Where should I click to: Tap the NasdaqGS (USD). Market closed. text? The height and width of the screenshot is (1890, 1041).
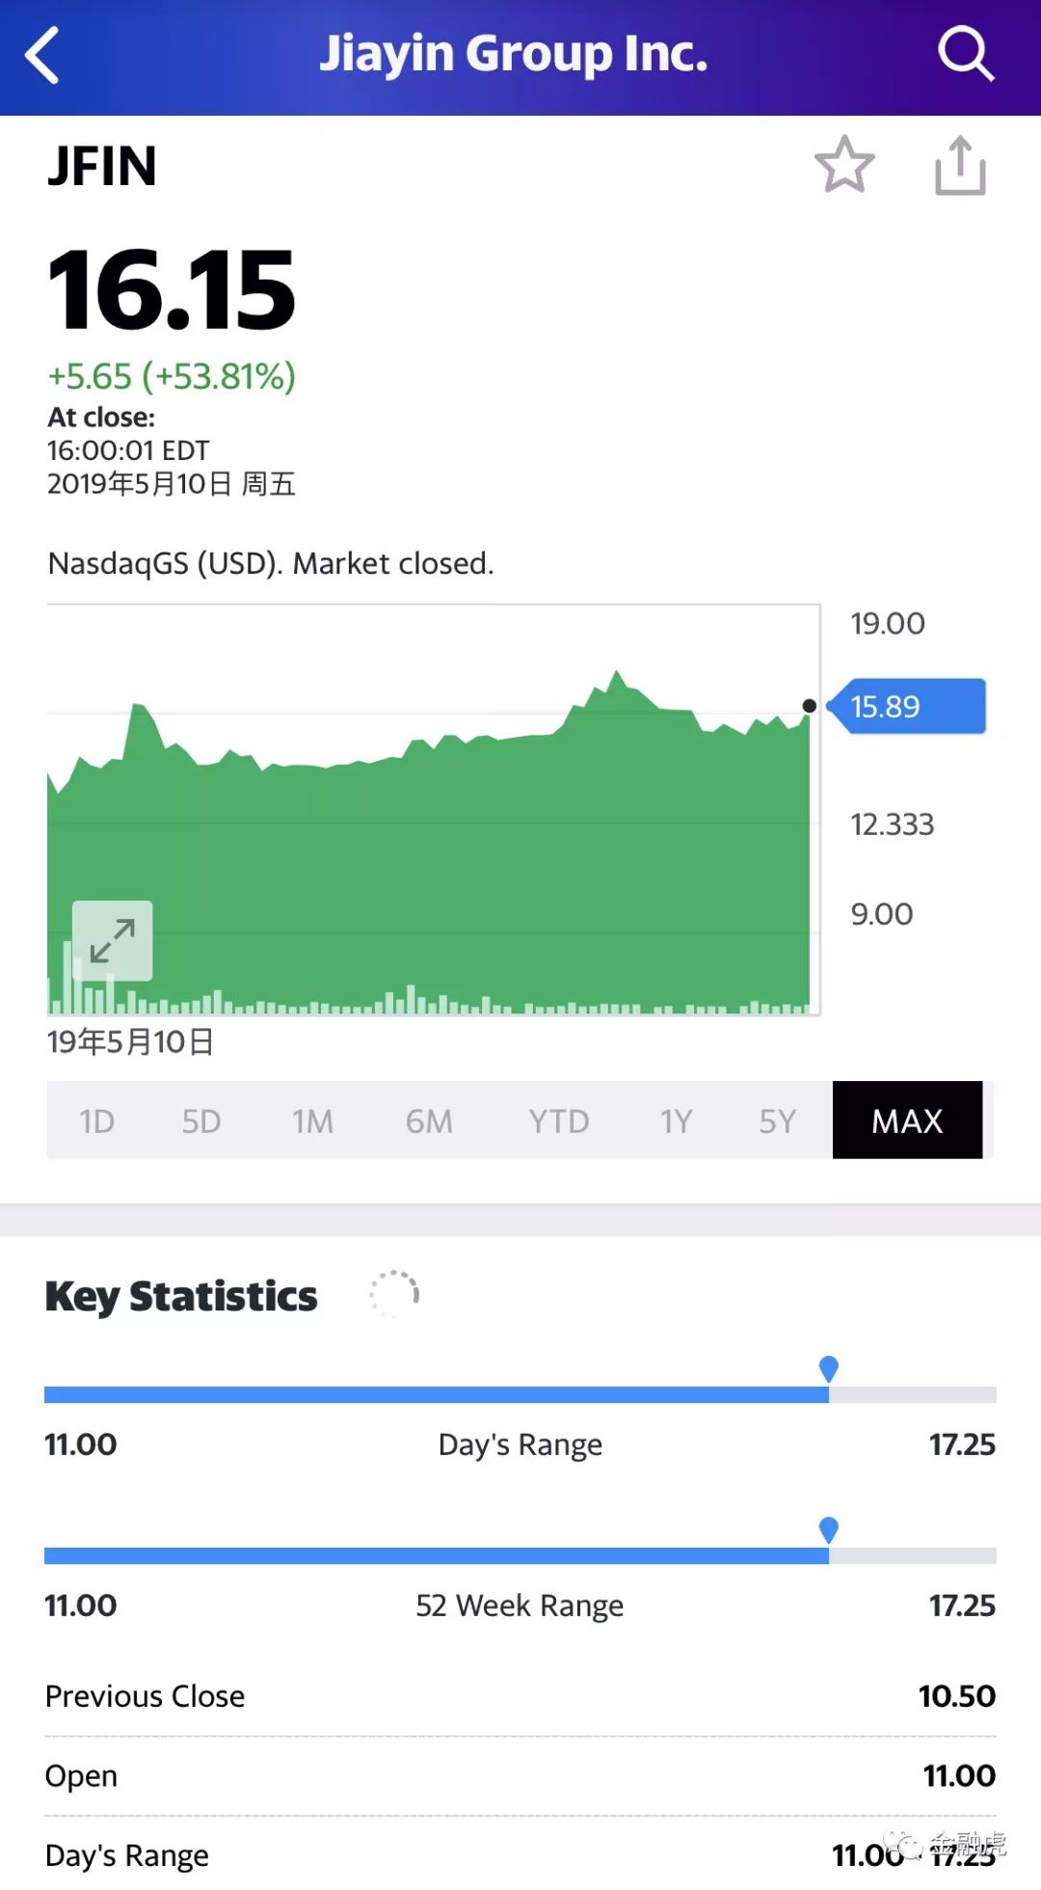click(271, 563)
